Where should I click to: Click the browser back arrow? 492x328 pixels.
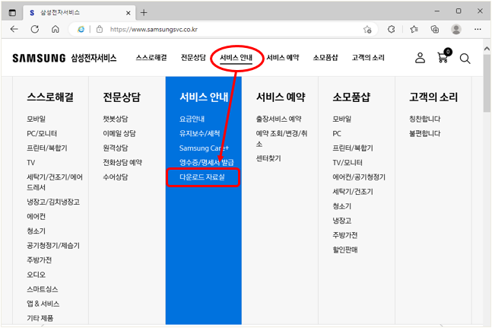coord(14,29)
